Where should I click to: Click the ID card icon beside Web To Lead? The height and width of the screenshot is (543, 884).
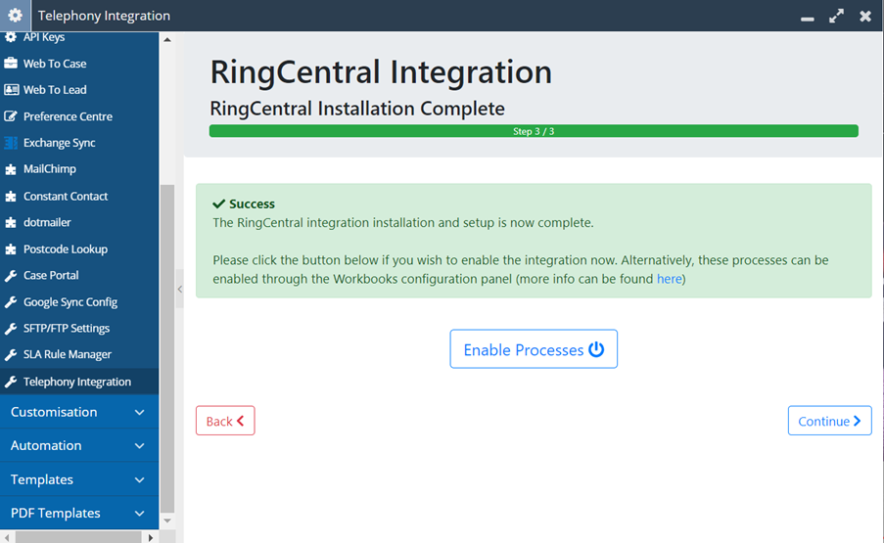(11, 90)
